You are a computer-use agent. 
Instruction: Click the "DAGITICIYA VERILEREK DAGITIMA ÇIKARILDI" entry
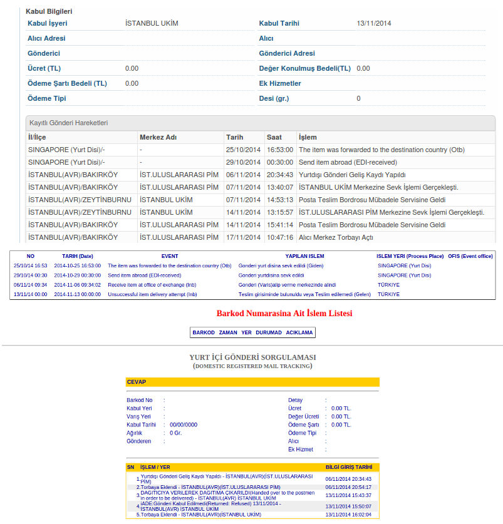(227, 496)
